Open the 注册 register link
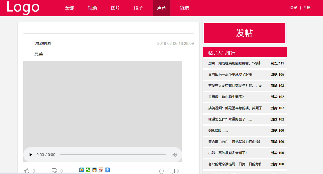323x174 pixels. coord(307,8)
